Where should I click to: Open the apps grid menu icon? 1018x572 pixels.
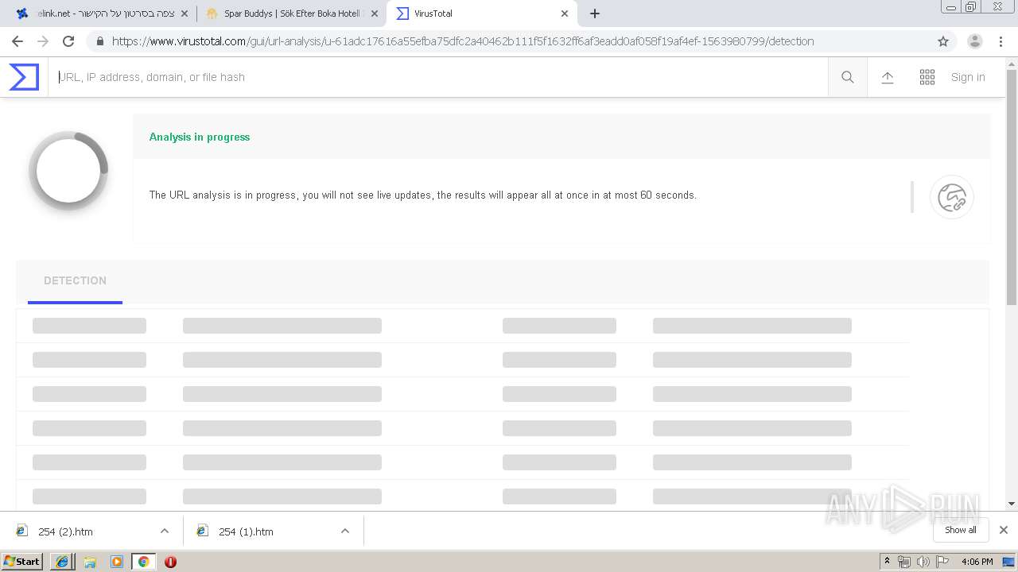927,77
